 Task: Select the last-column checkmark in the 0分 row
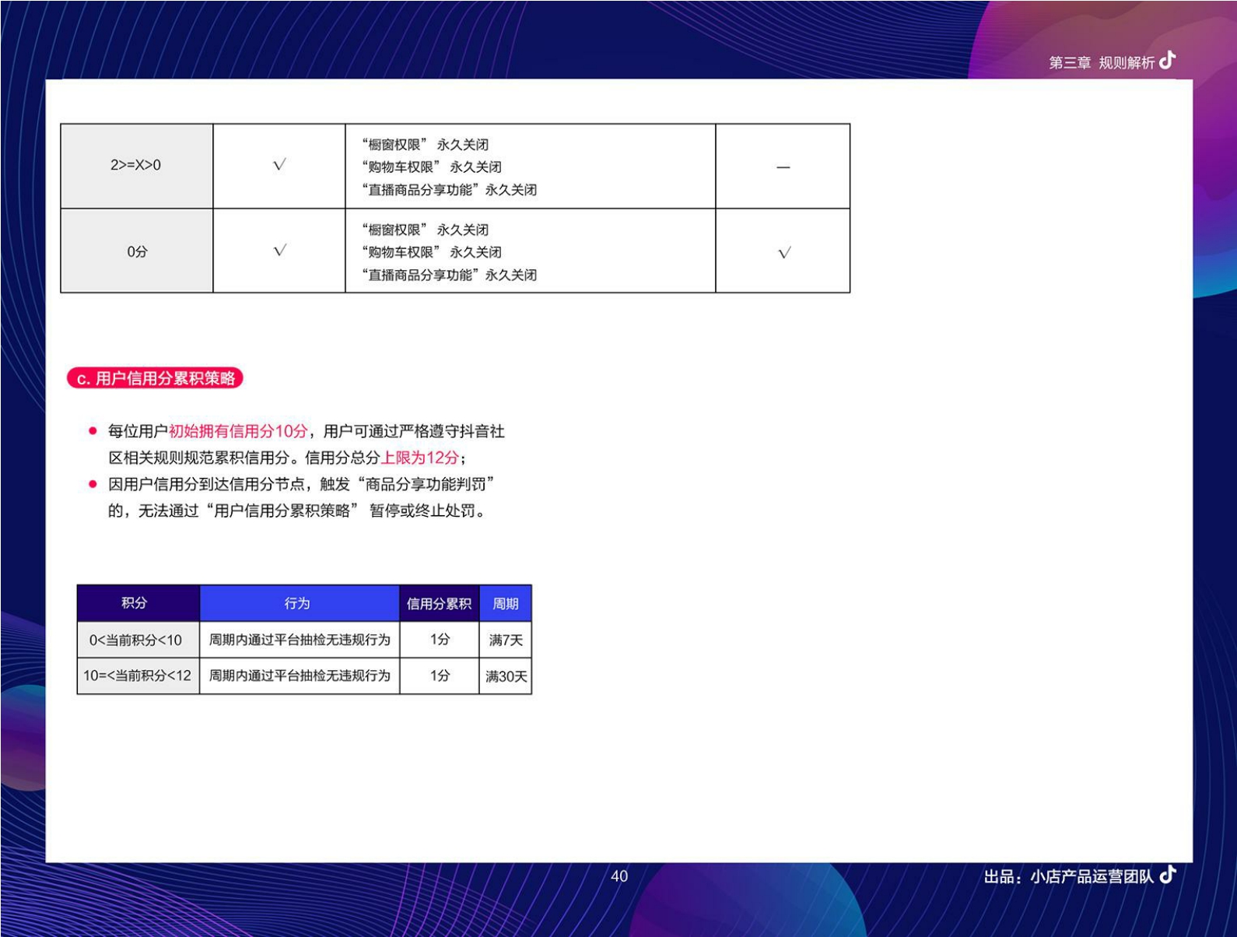[x=783, y=253]
